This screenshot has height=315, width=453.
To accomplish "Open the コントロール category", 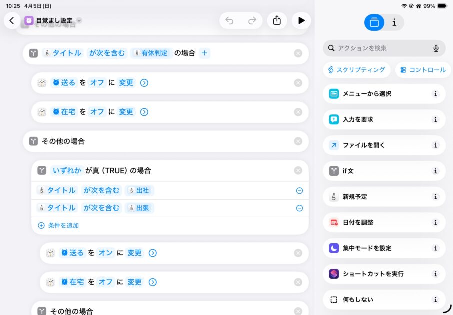I will tap(423, 70).
